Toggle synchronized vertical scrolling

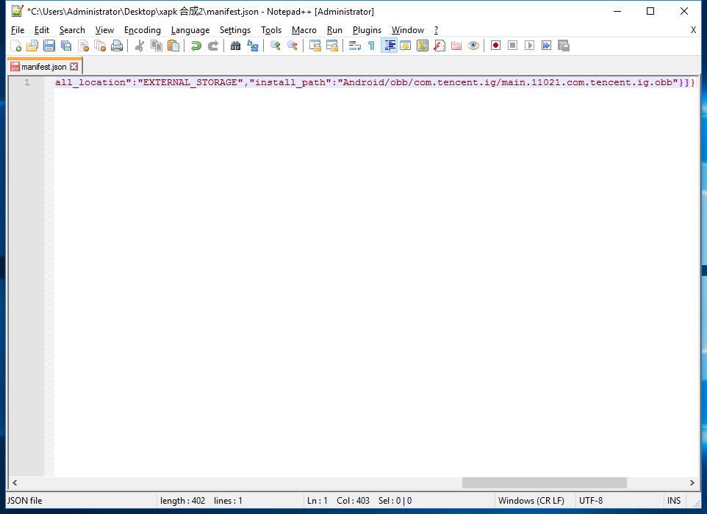click(x=315, y=46)
